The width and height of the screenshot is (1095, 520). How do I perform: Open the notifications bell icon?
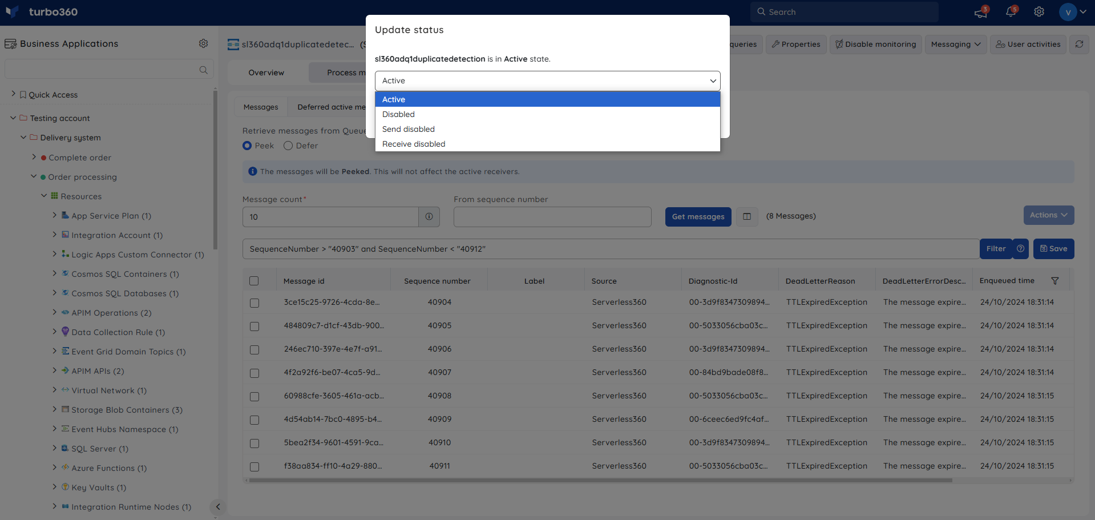[1011, 12]
